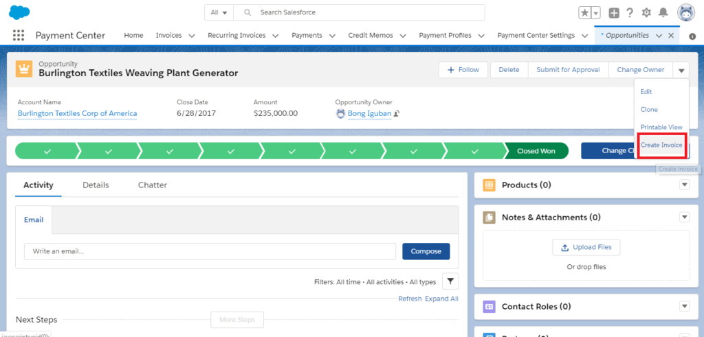Click the Opportunity crown icon
This screenshot has height=337, width=704.
(x=24, y=69)
